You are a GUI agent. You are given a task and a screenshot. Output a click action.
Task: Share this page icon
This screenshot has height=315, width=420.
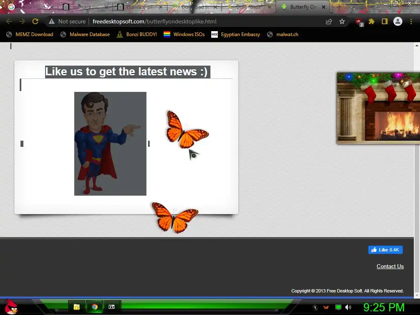(x=329, y=21)
